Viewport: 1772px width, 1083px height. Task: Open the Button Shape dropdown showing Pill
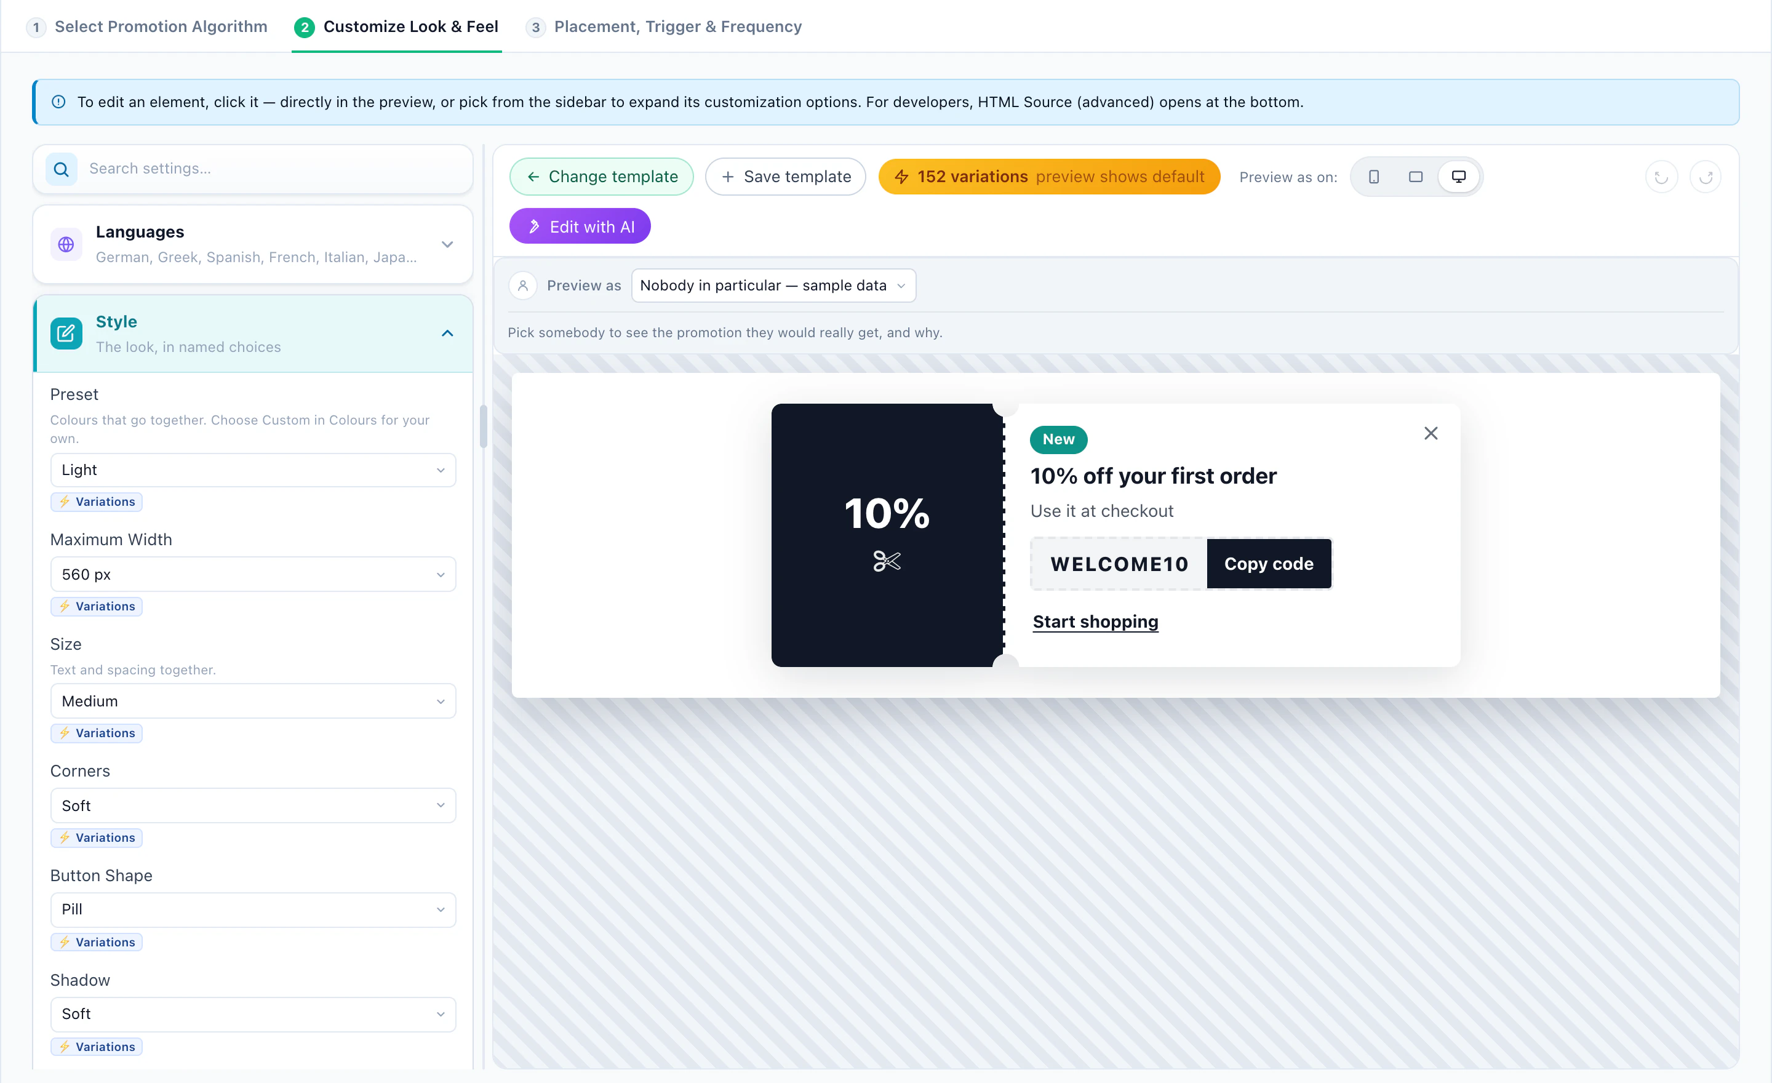(x=252, y=909)
